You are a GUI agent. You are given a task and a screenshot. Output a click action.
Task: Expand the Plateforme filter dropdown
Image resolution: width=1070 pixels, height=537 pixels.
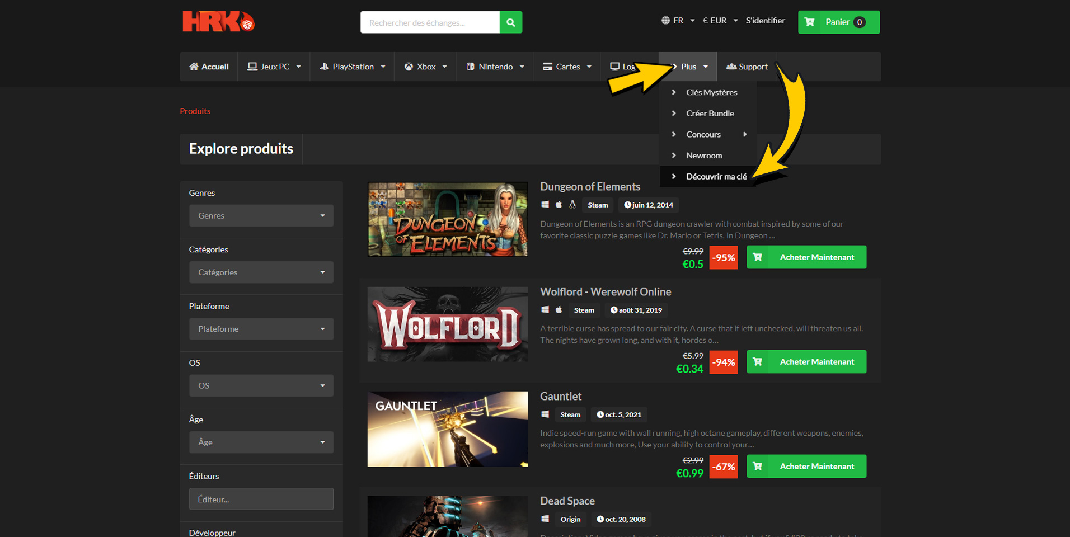pos(261,329)
